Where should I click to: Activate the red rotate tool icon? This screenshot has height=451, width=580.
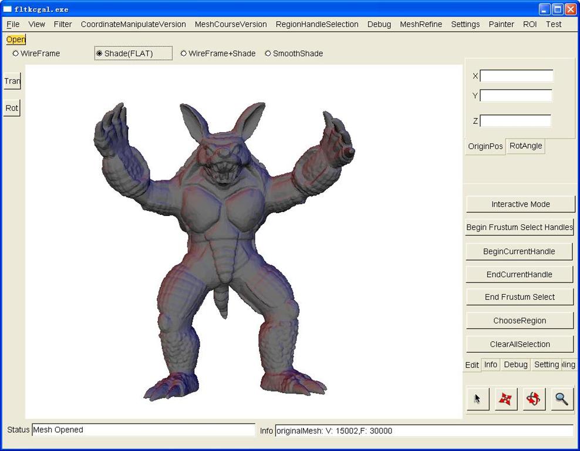pyautogui.click(x=534, y=399)
